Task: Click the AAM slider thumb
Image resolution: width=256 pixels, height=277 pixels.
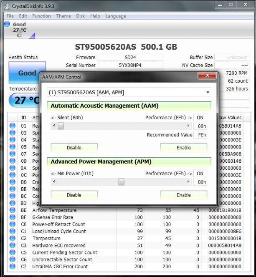Action: pyautogui.click(x=61, y=126)
